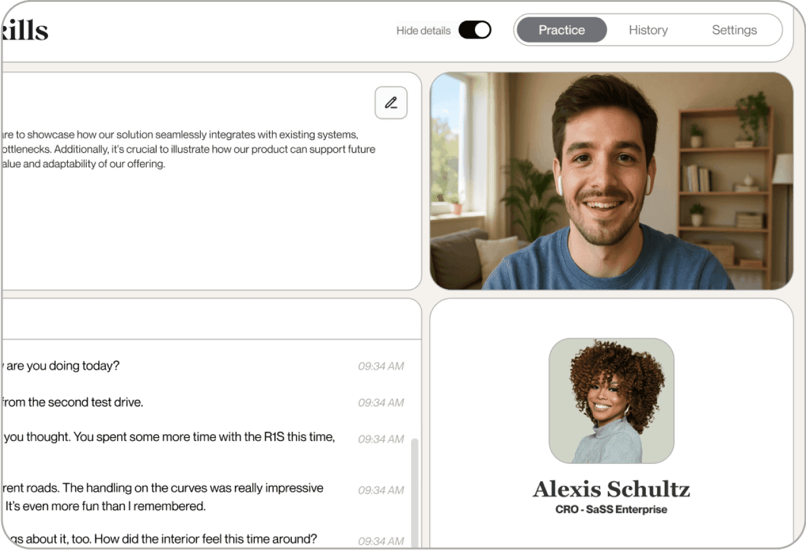Image resolution: width=806 pixels, height=550 pixels.
Task: Click the timestamp beside the interior question
Action: tap(381, 541)
